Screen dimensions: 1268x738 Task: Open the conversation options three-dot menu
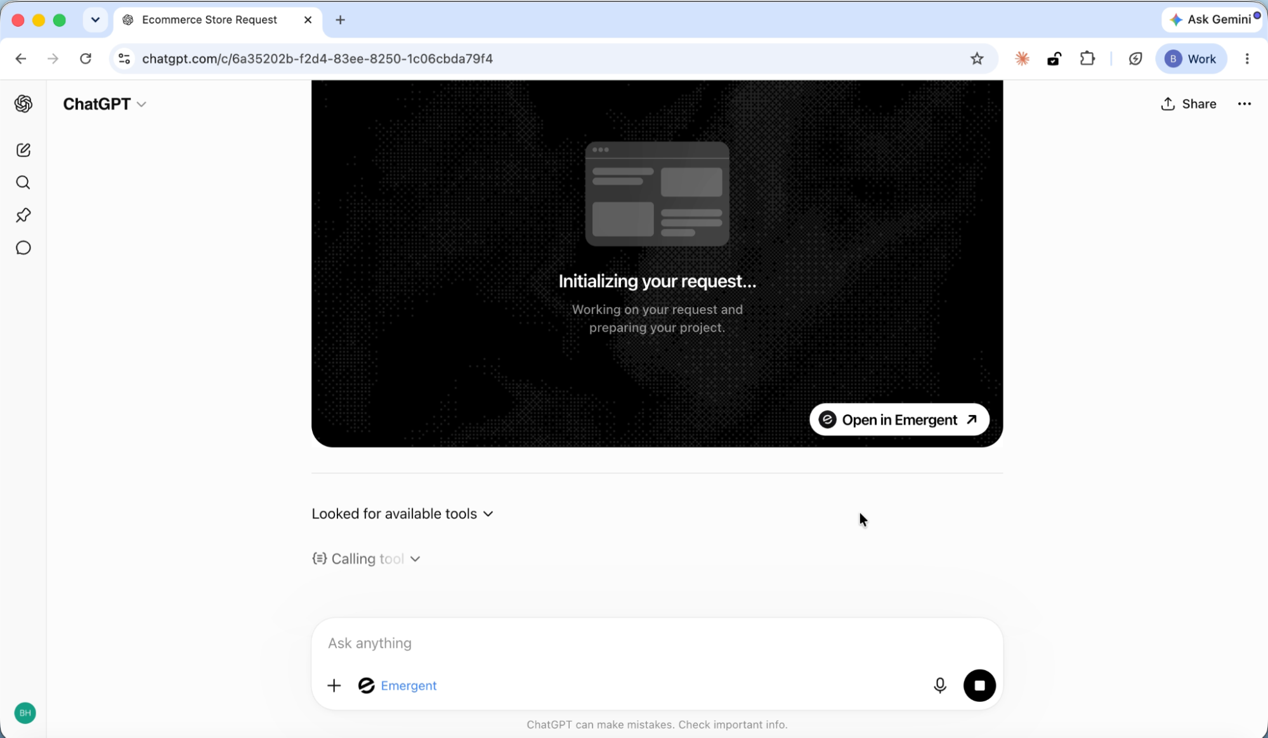coord(1244,104)
